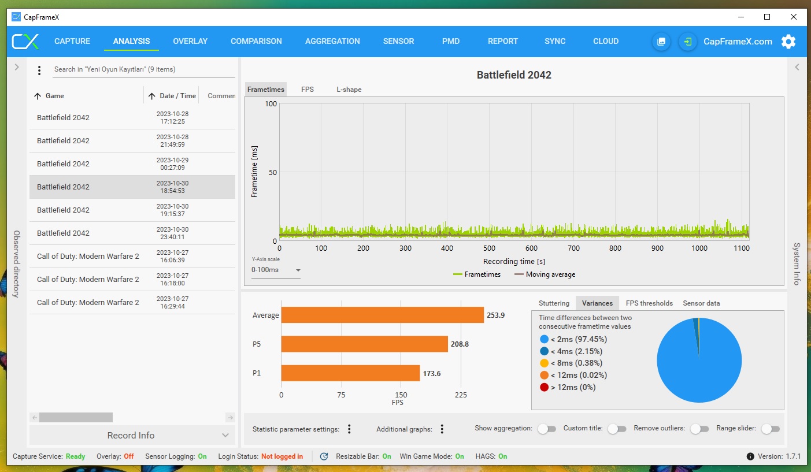The image size is (811, 472).
Task: Select Battlefield 2042 record 2023-10-29 00:27:09
Action: click(132, 164)
